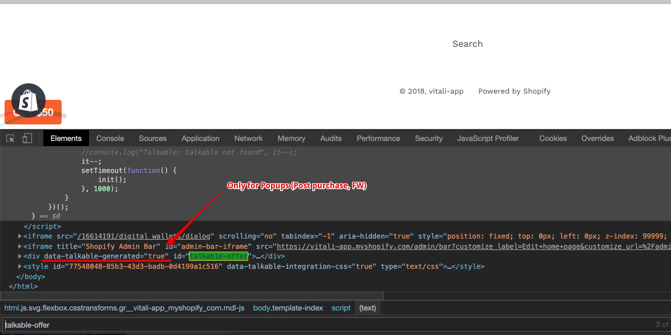671x335 pixels.
Task: Open the Adblock Plus tab
Action: coord(649,138)
